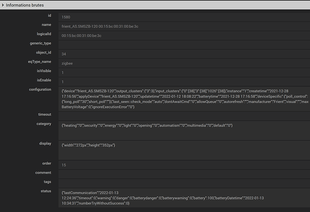Click the isEnable field value
Image resolution: width=310 pixels, height=212 pixels.
coord(184,82)
